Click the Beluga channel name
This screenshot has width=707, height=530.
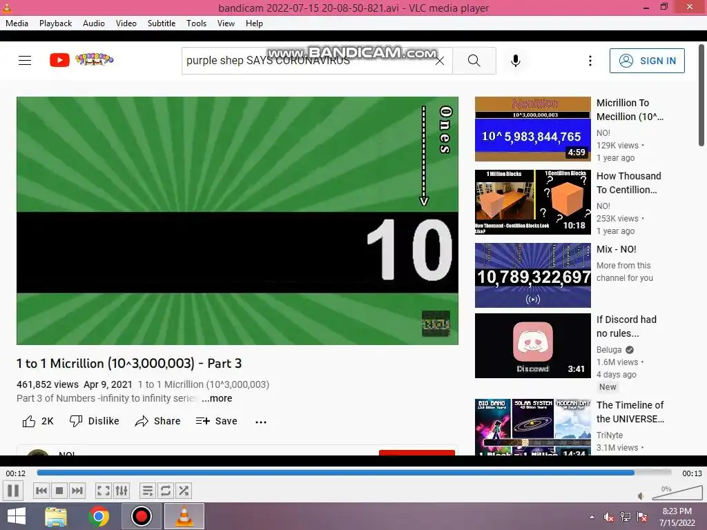(x=609, y=350)
